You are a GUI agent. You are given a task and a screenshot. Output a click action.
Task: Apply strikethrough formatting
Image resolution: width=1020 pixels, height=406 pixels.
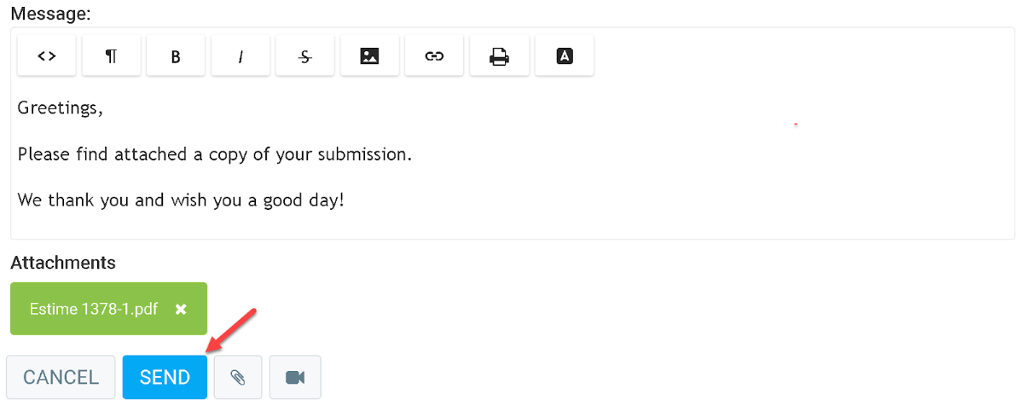(x=305, y=56)
